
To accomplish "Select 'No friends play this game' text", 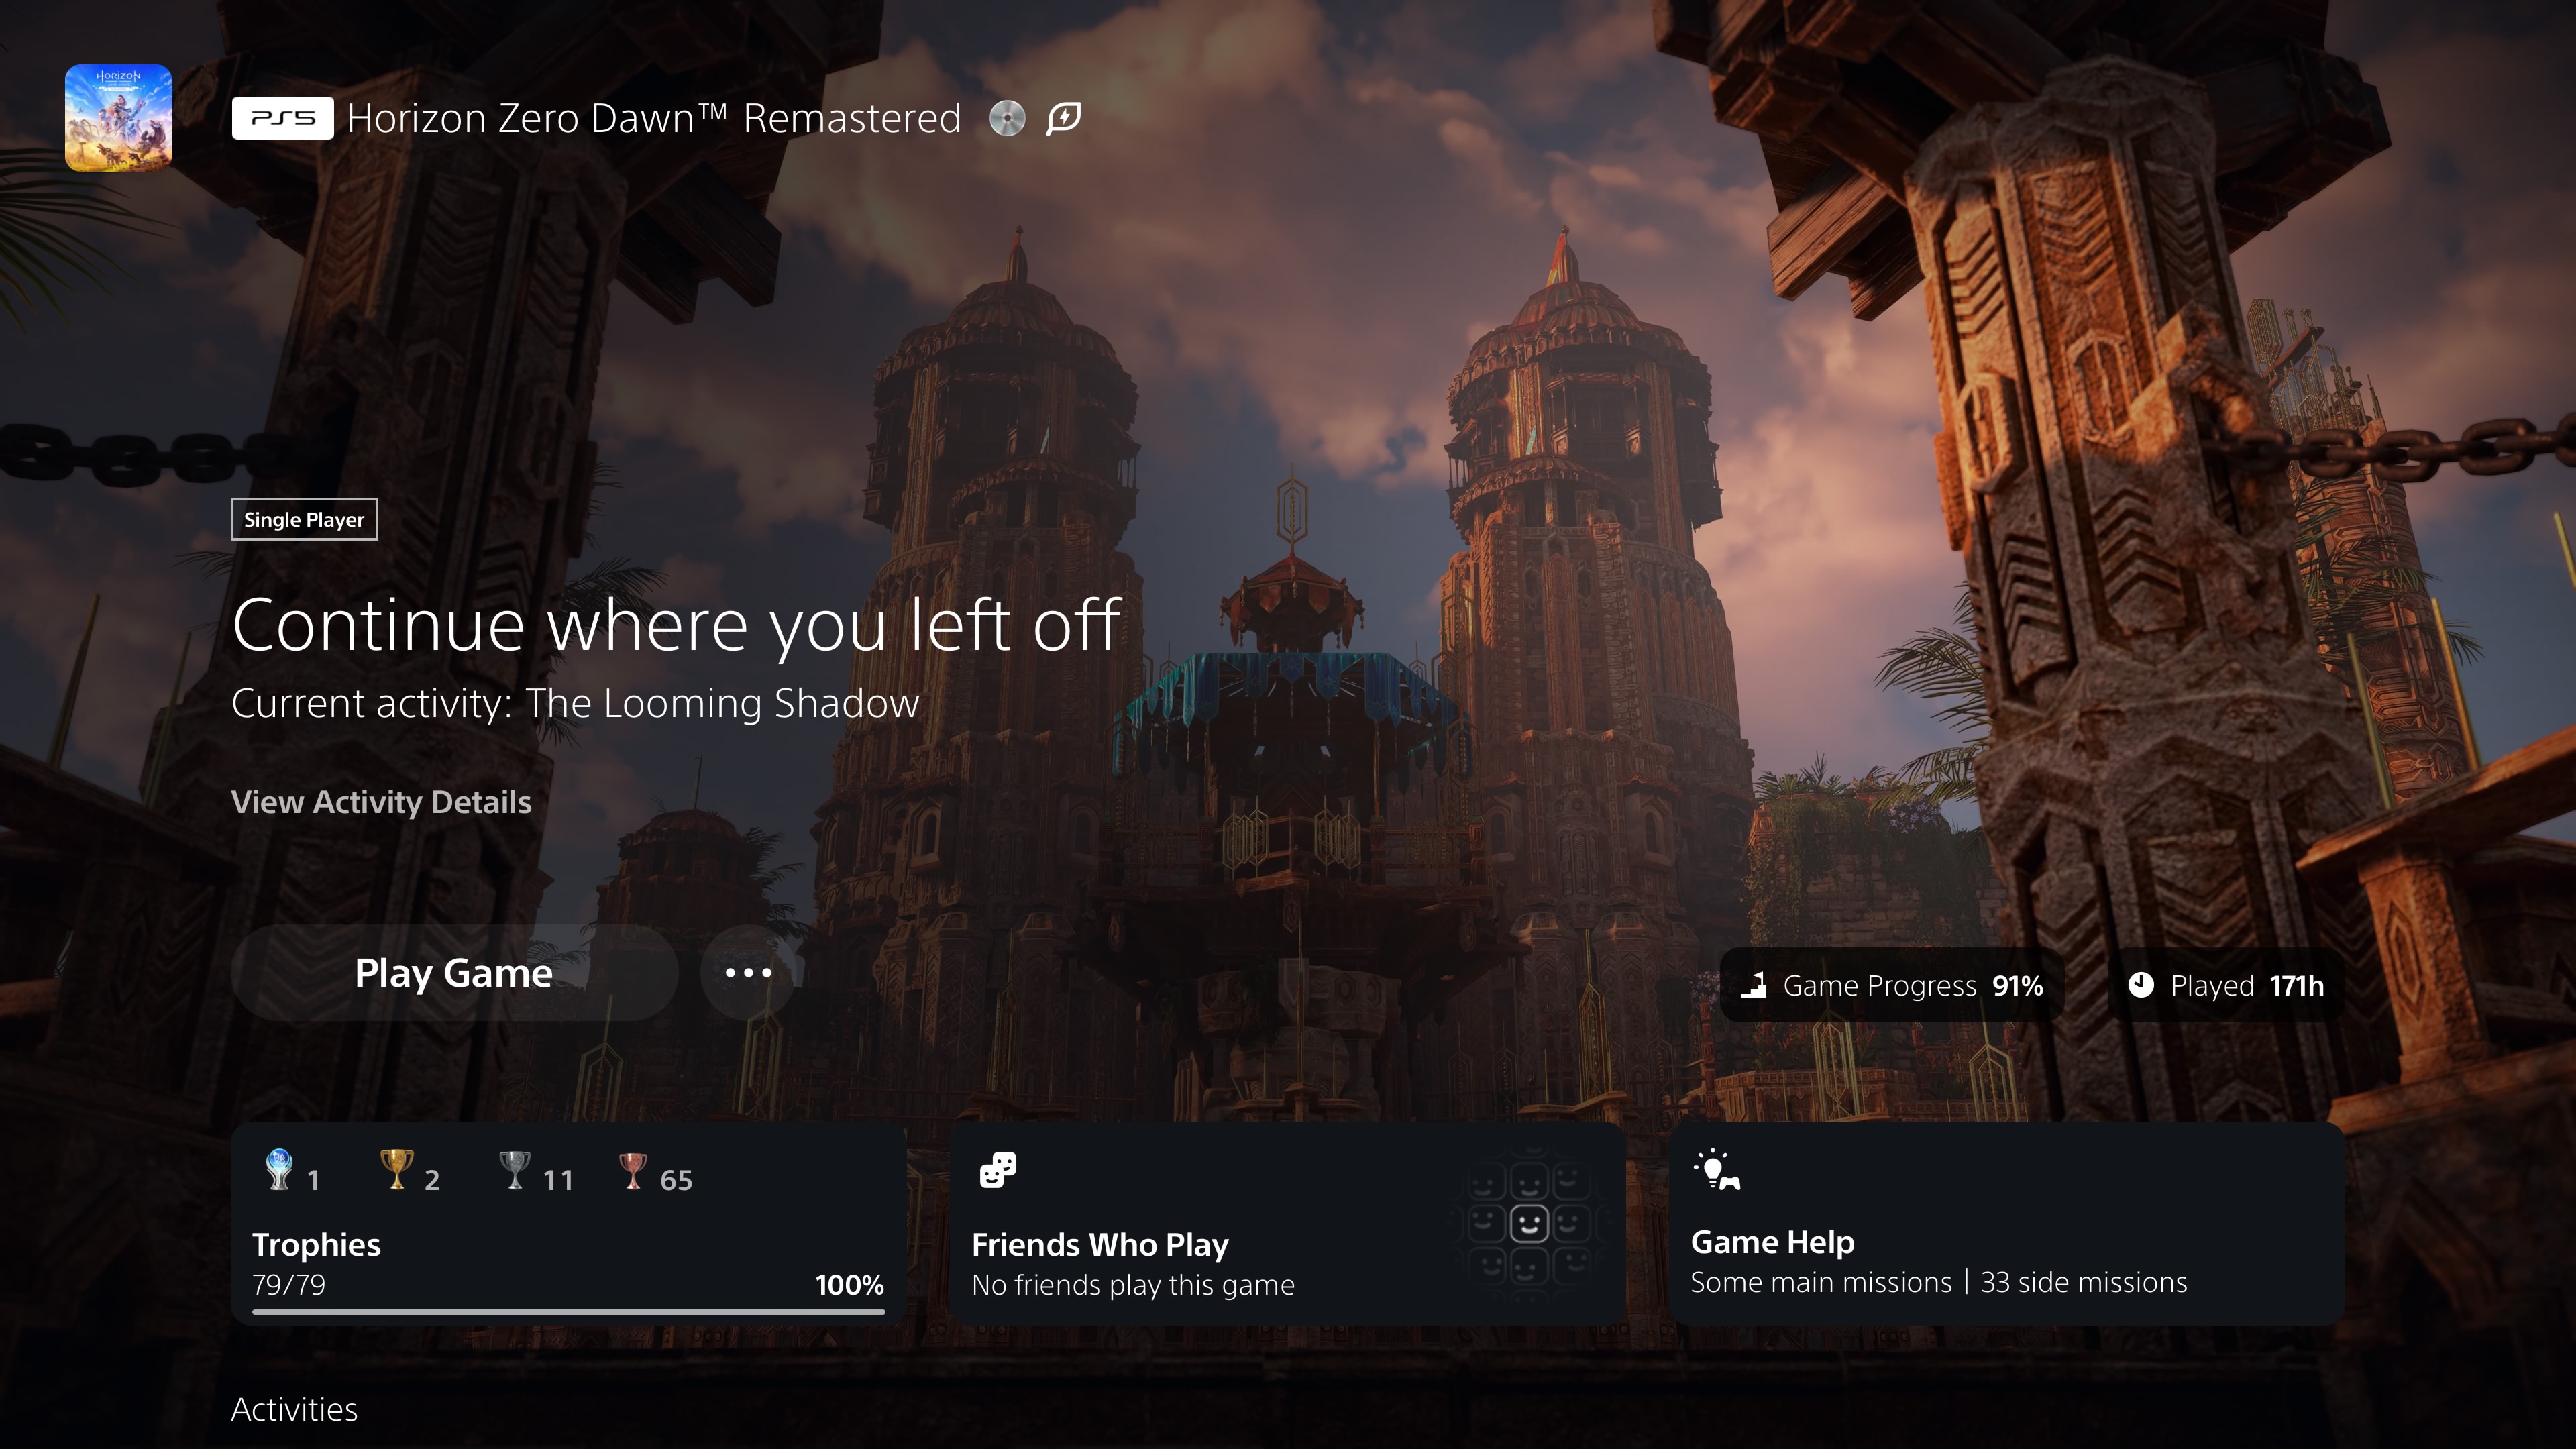I will point(1133,1284).
